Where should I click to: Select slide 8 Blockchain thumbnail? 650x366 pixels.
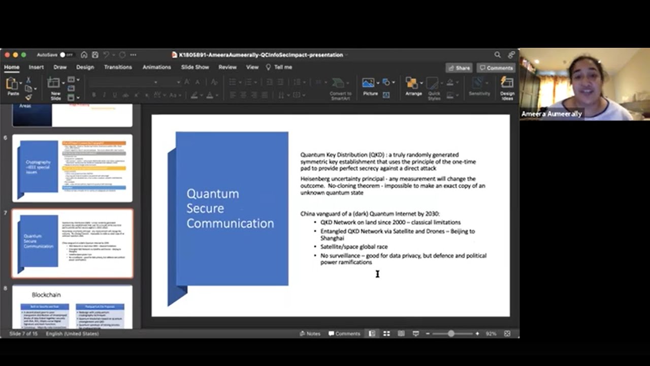[x=72, y=307]
